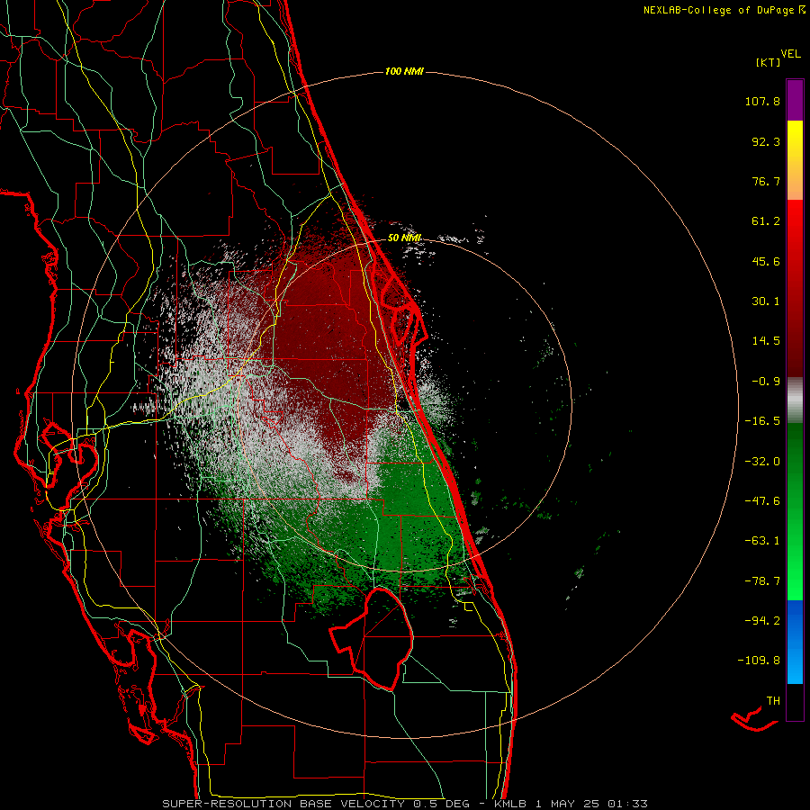This screenshot has height=810, width=810.
Task: Click the 76.7 legend value
Action: (x=766, y=181)
